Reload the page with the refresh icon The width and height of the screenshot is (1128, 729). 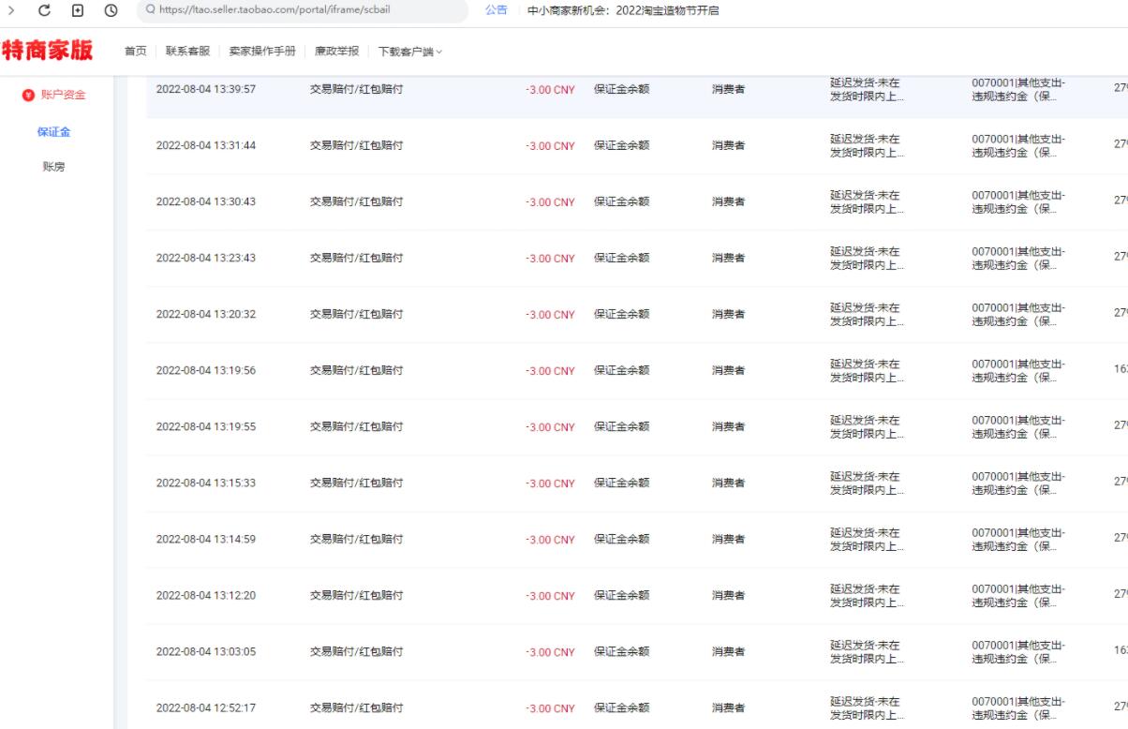43,10
